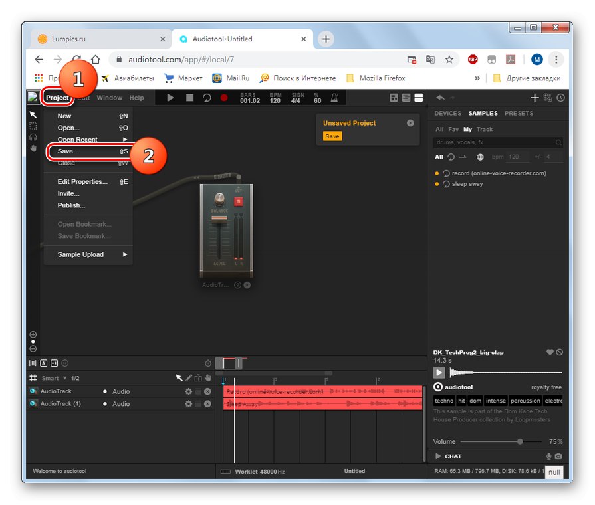Zoom in on desktop with plus icon
This screenshot has width=595, height=505.
(33, 334)
